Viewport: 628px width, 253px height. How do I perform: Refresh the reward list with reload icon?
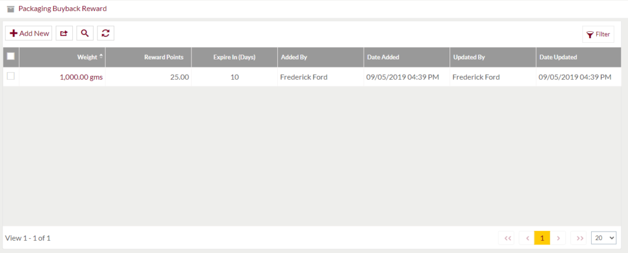pyautogui.click(x=105, y=33)
